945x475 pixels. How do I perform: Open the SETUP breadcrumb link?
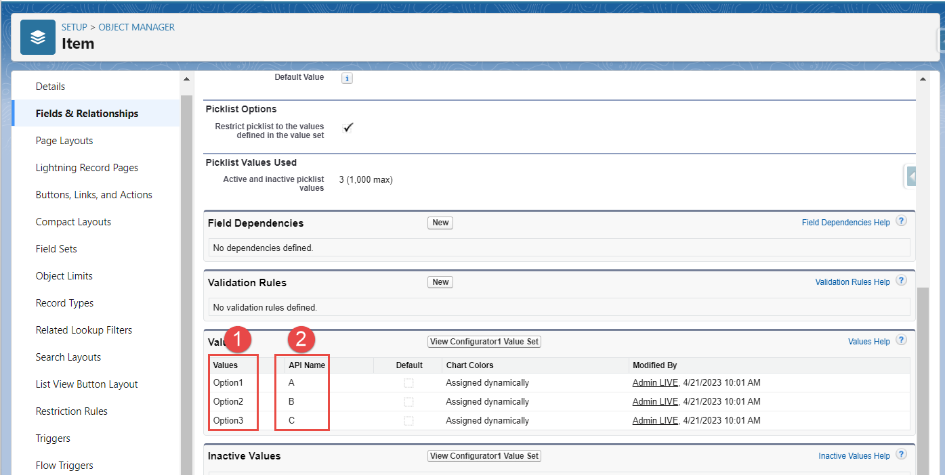click(75, 27)
